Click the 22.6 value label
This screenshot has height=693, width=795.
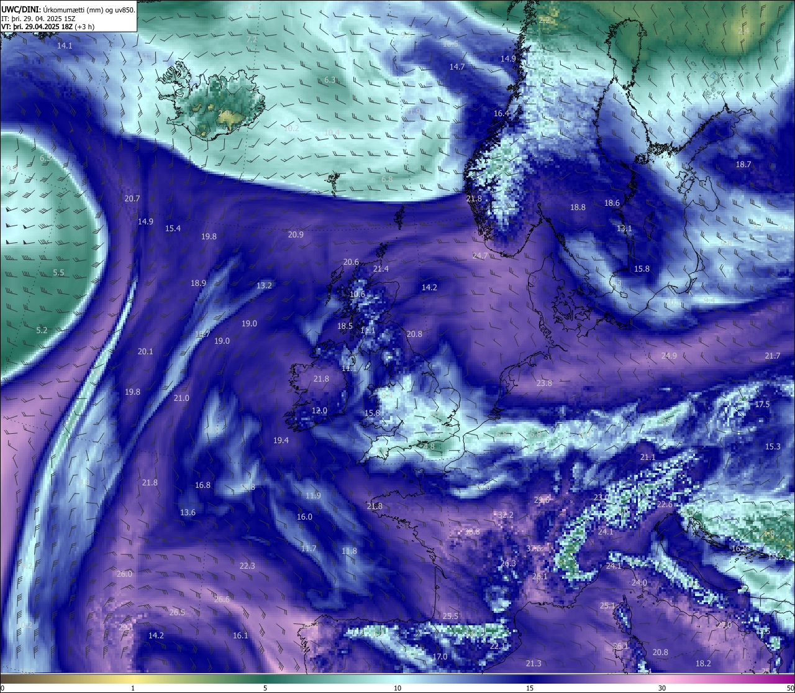coord(665,505)
